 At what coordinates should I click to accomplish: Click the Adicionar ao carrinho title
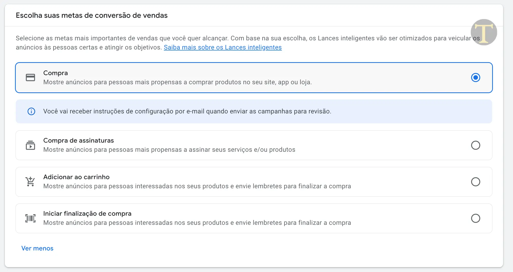[76, 177]
